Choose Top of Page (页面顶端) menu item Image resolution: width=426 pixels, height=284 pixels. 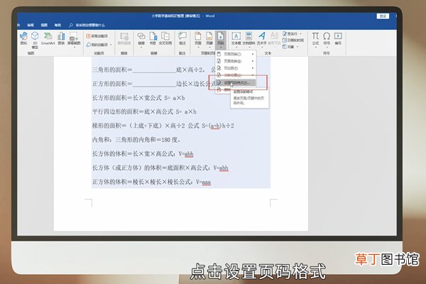(x=236, y=54)
